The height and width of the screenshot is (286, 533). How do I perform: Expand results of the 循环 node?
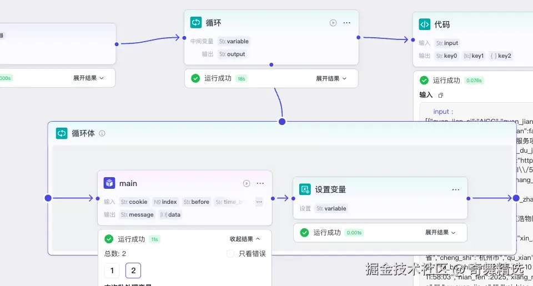(331, 78)
